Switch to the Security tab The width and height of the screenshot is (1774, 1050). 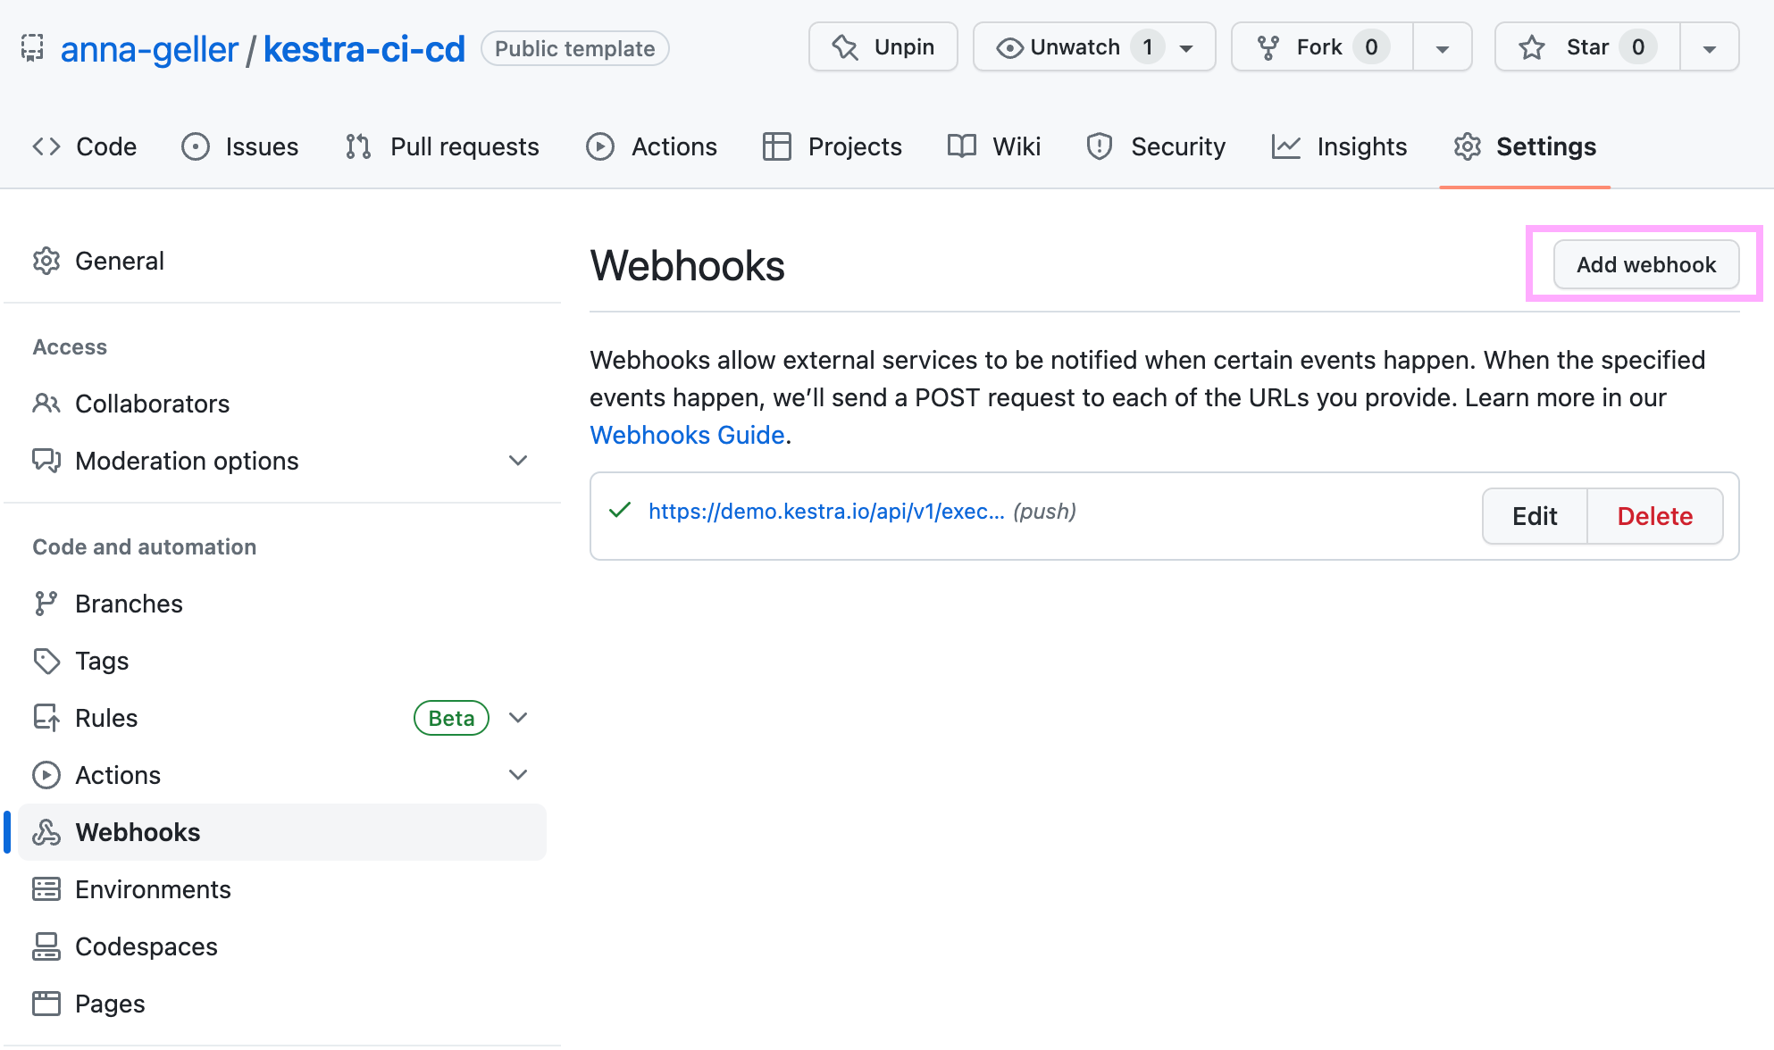tap(1156, 146)
